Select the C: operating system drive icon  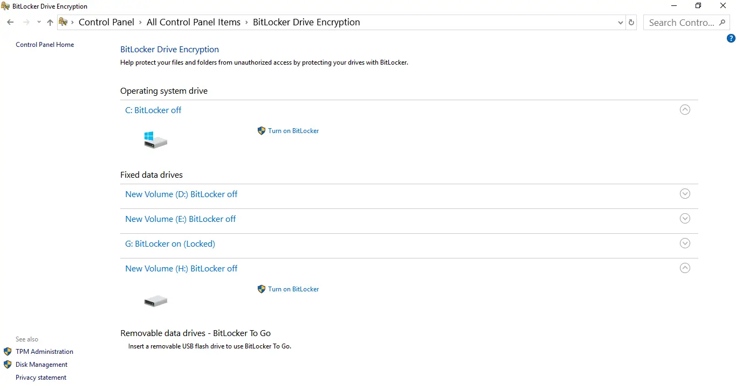tap(155, 139)
